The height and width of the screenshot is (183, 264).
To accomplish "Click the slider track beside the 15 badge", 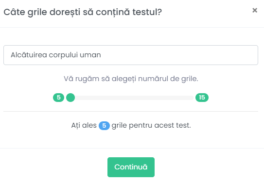I will (189, 98).
